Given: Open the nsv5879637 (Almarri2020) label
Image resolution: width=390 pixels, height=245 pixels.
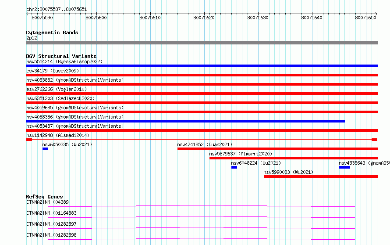Looking at the screenshot, I should click(241, 154).
